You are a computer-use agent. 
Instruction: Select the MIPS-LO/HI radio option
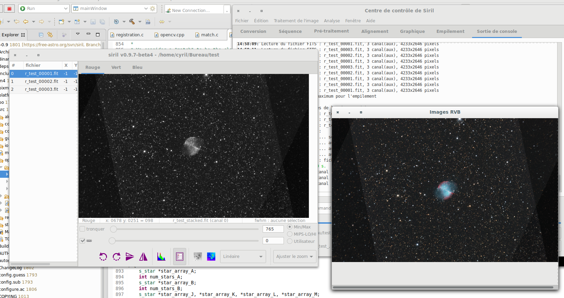(x=290, y=234)
